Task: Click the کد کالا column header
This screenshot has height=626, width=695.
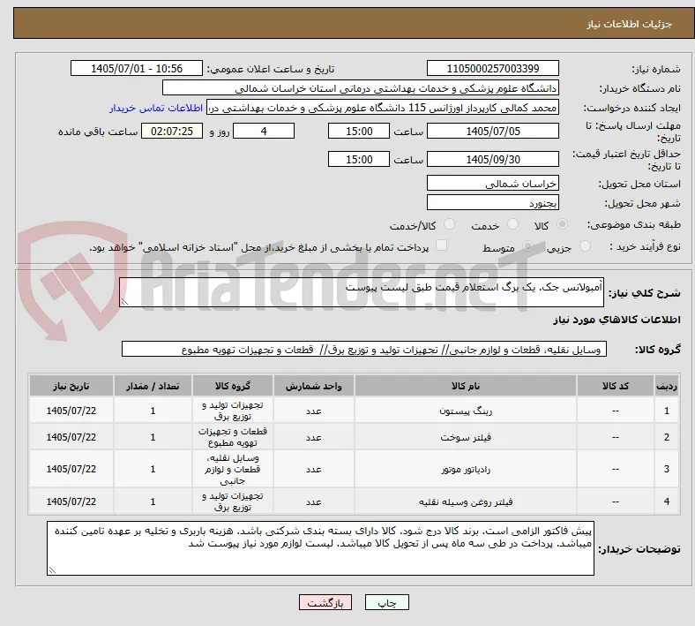Action: pos(616,386)
